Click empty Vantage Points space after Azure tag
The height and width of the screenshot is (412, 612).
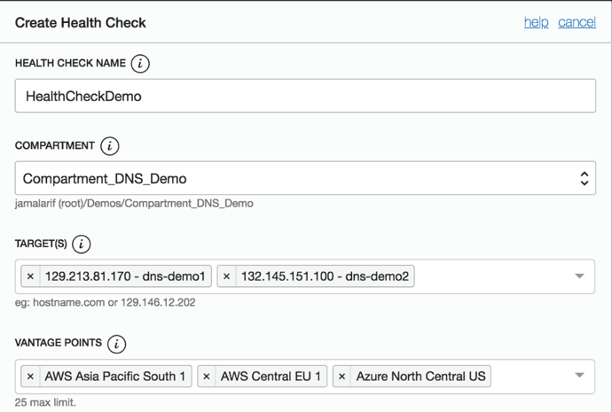[x=532, y=377]
